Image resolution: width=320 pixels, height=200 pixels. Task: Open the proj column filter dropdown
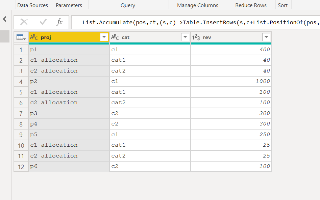(104, 37)
